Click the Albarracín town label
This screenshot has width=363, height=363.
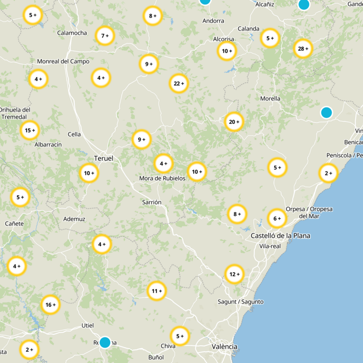[48, 144]
